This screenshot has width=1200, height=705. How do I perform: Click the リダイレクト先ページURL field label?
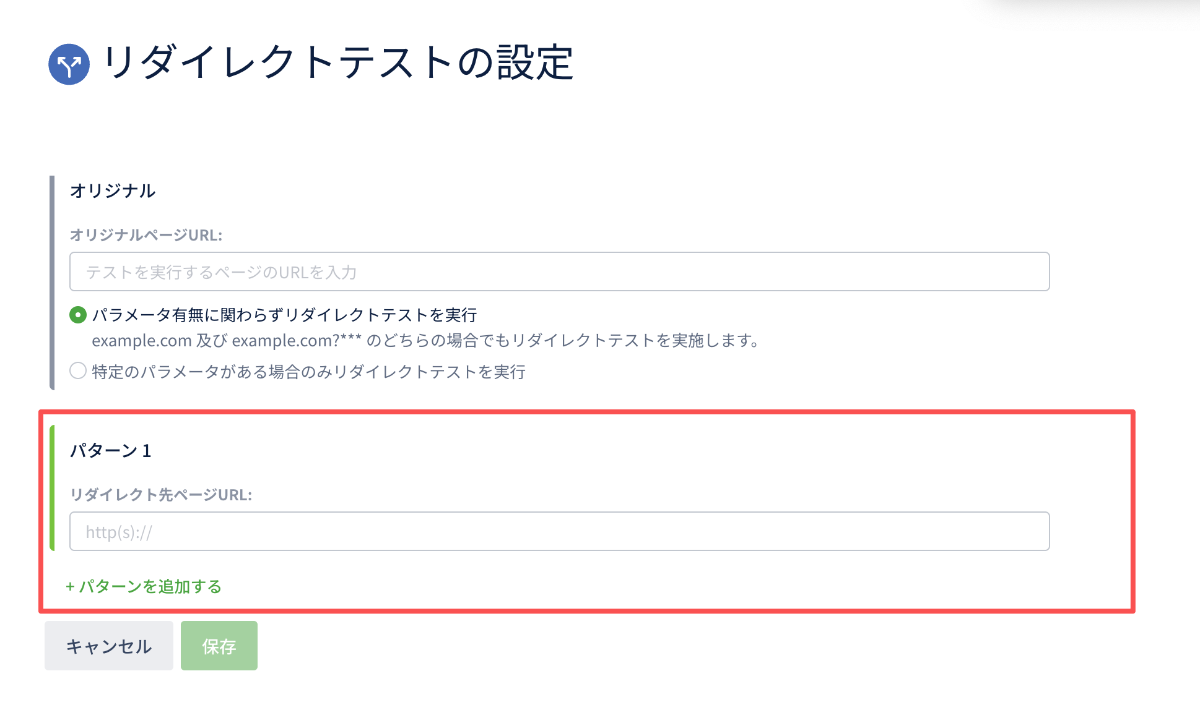coord(160,495)
